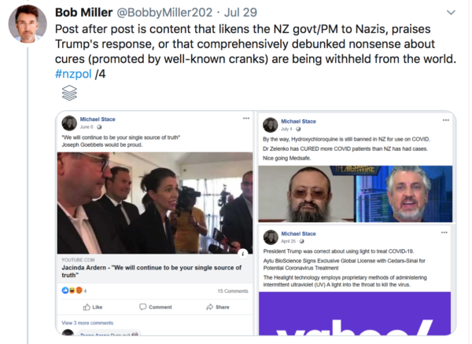472x344 pixels.
Task: Click Bob Miller's profile avatar
Action: (x=28, y=24)
